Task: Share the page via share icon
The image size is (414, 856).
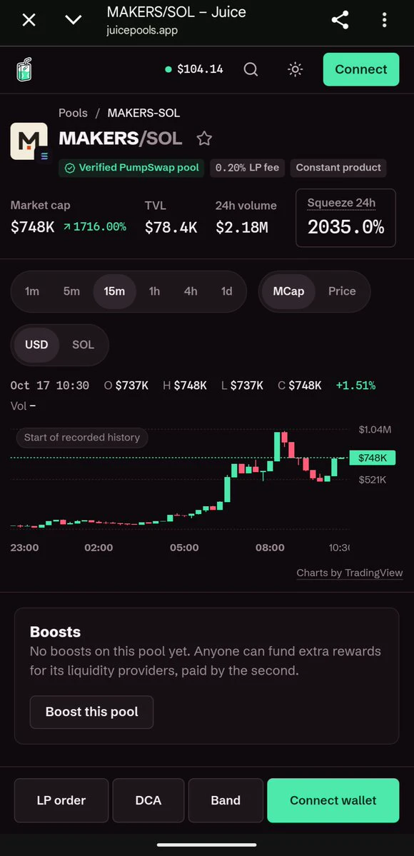Action: click(x=340, y=21)
